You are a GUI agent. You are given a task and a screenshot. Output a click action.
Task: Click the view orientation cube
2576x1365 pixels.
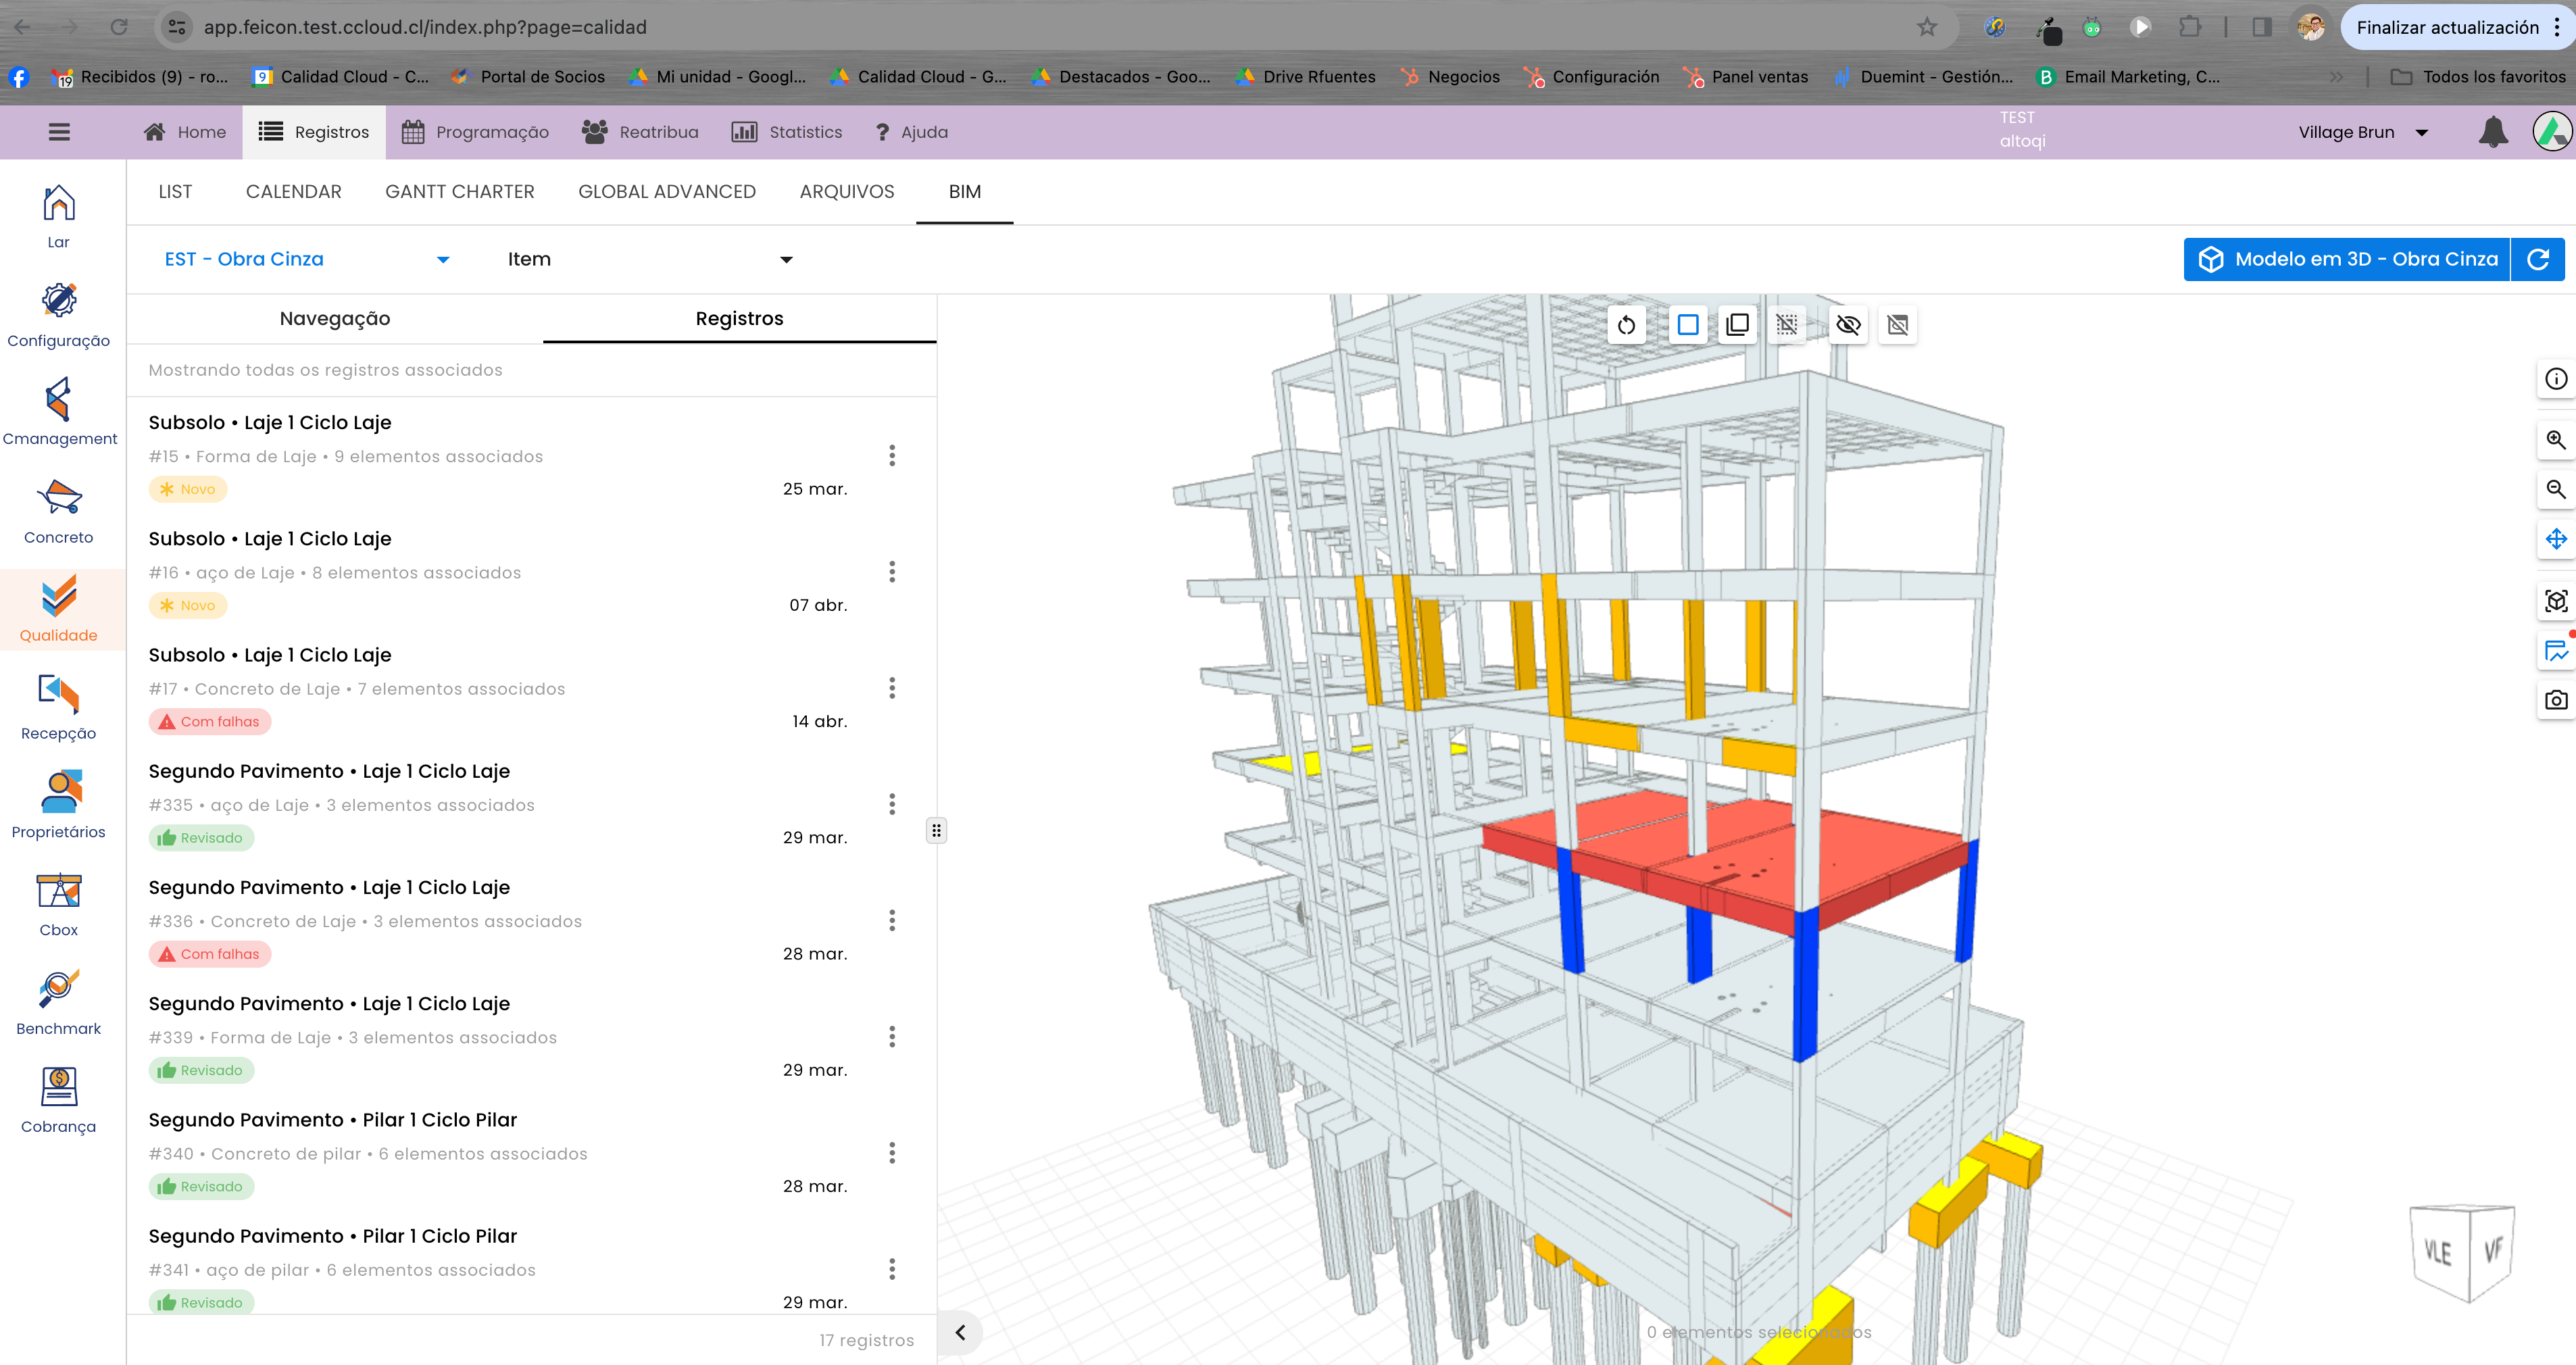click(2462, 1252)
